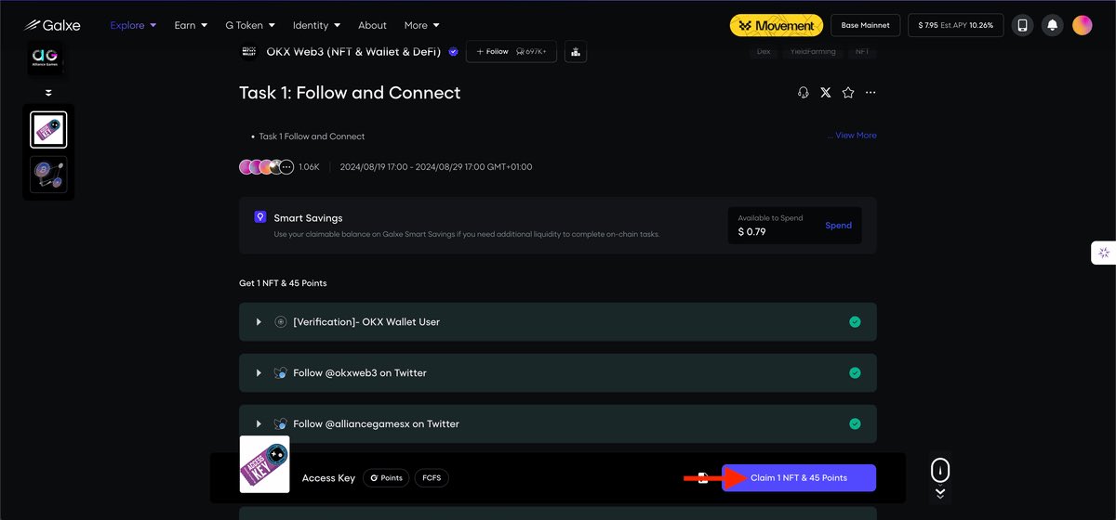Click View More in the description
This screenshot has width=1116, height=520.
click(856, 136)
